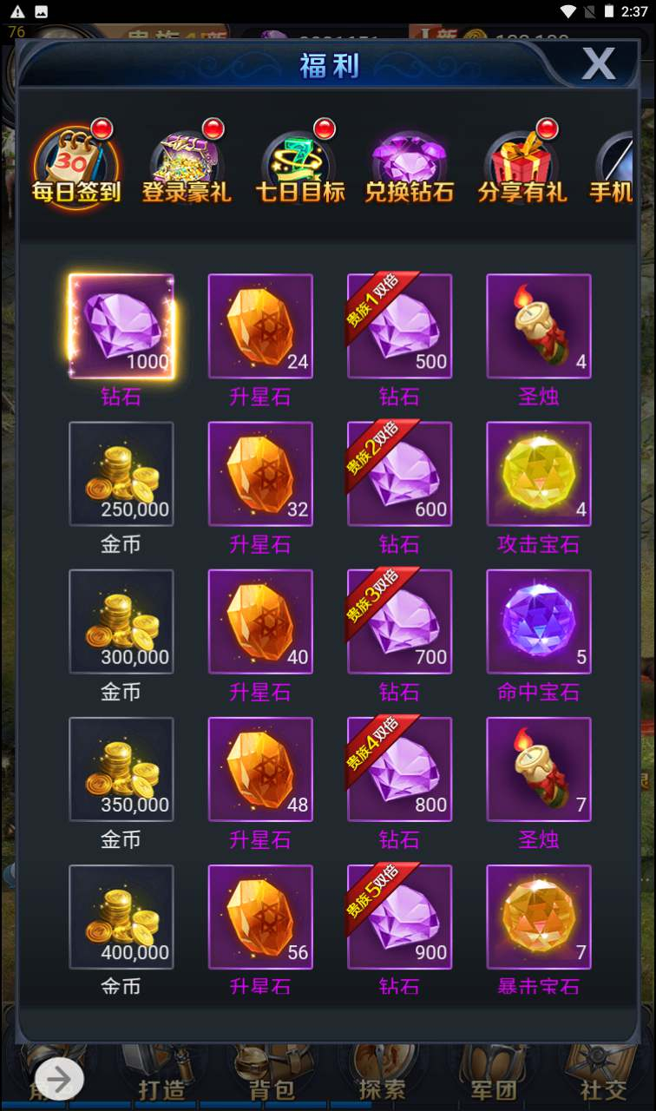Close the 福利 welfare window

pyautogui.click(x=598, y=63)
